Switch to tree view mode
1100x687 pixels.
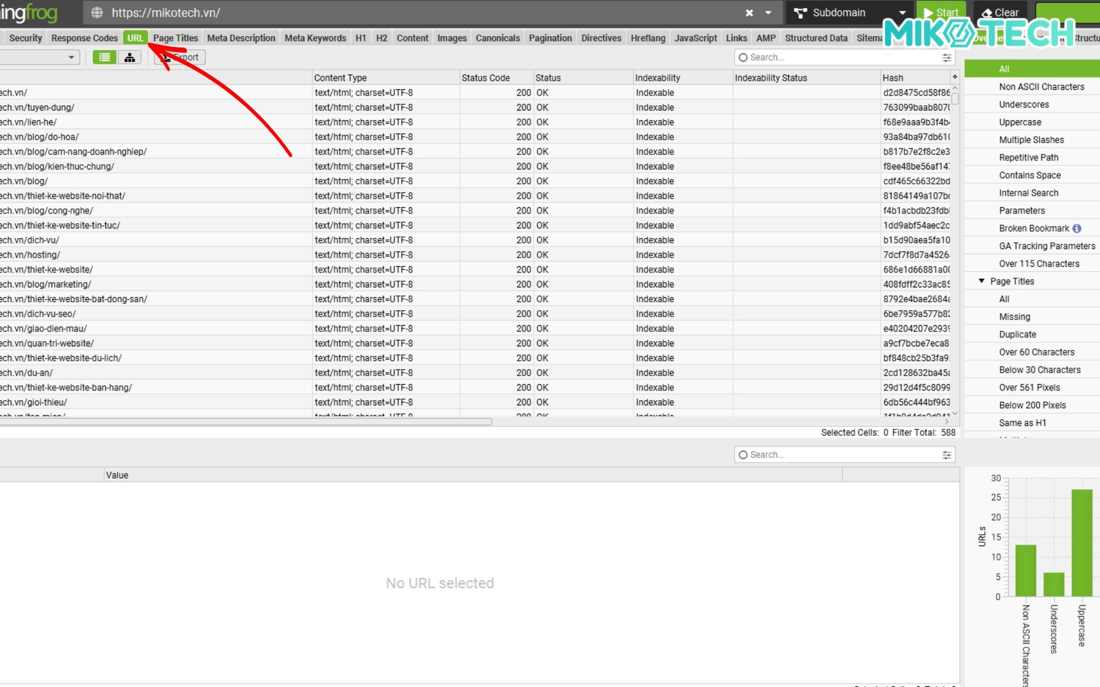pyautogui.click(x=129, y=57)
